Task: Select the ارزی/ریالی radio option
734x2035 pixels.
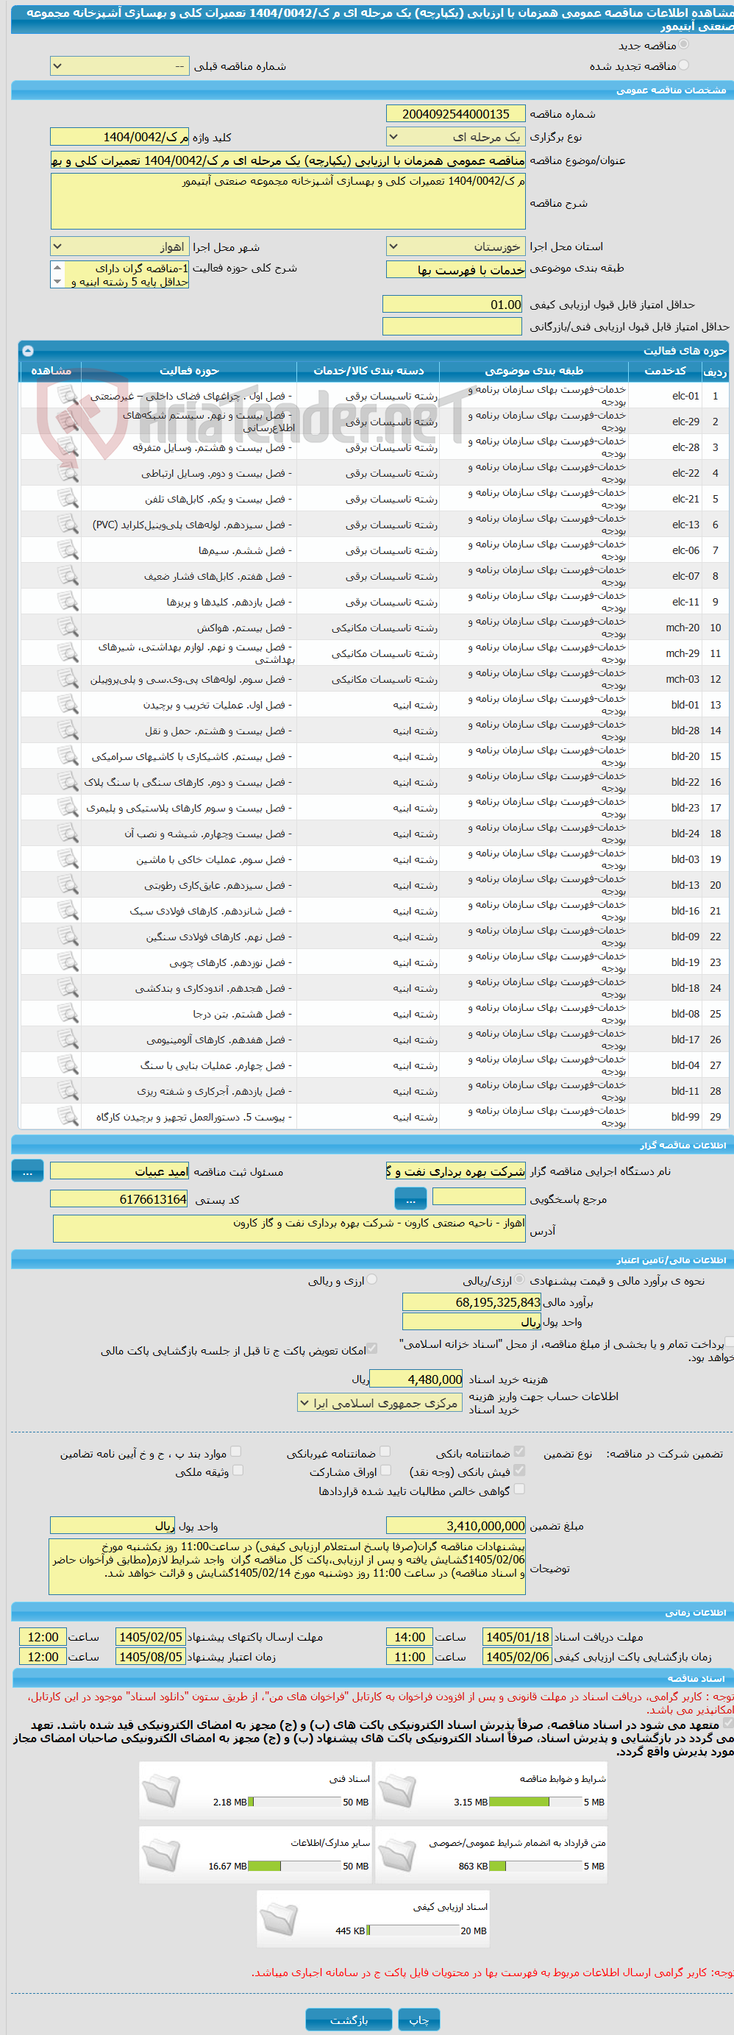Action: point(520,1279)
